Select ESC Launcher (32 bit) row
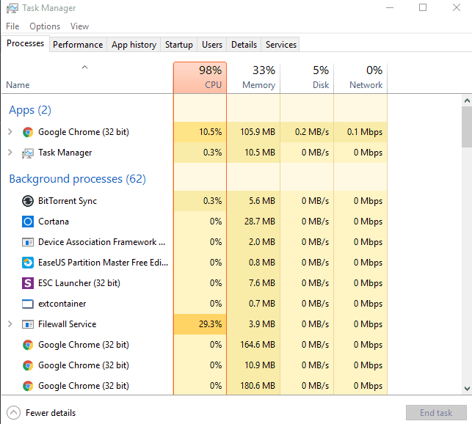This screenshot has width=472, height=424. pos(194,283)
